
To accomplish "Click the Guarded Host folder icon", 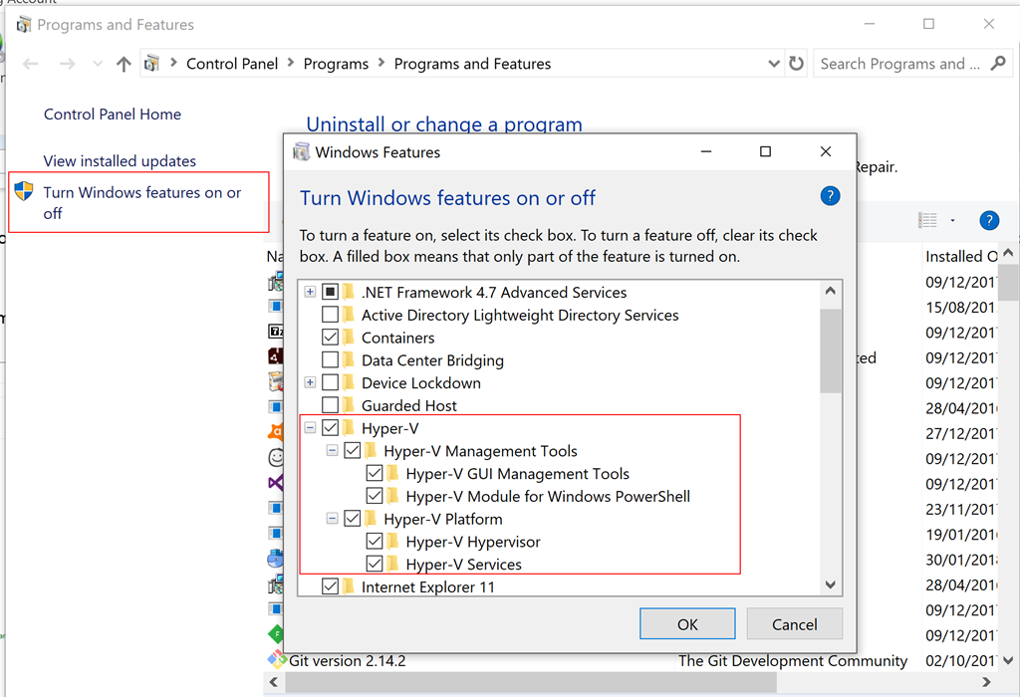I will click(x=350, y=405).
